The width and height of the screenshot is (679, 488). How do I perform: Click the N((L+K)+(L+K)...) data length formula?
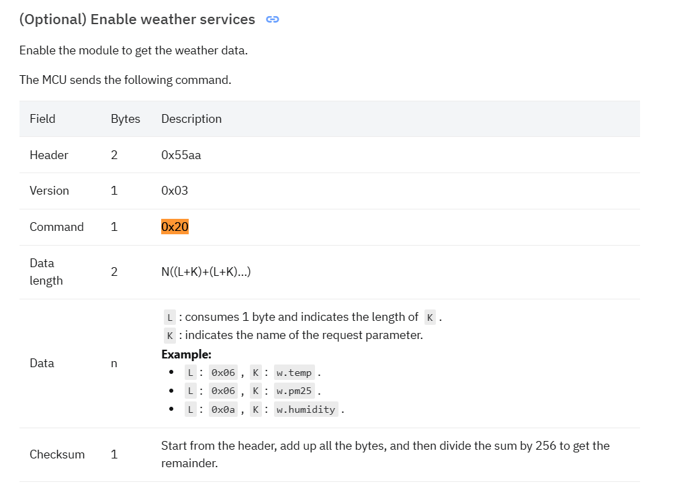(206, 272)
